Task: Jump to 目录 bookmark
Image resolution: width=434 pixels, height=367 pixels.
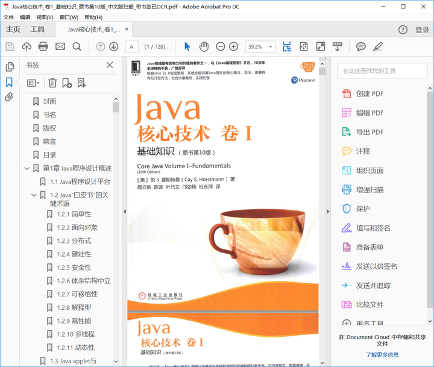Action: (x=49, y=155)
